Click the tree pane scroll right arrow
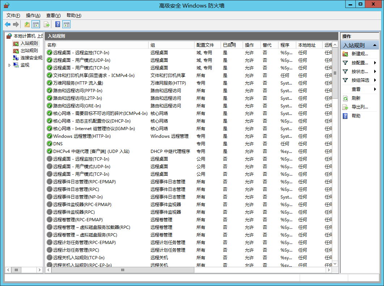This screenshot has height=286, width=384. click(x=39, y=270)
